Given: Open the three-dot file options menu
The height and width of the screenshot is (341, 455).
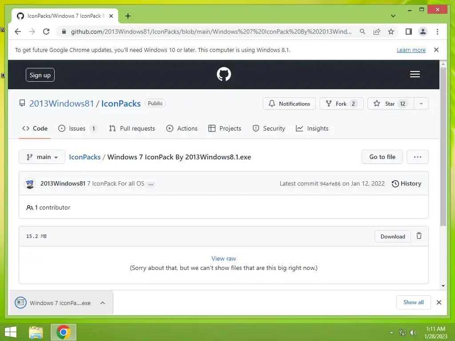Looking at the screenshot, I should click(x=418, y=157).
